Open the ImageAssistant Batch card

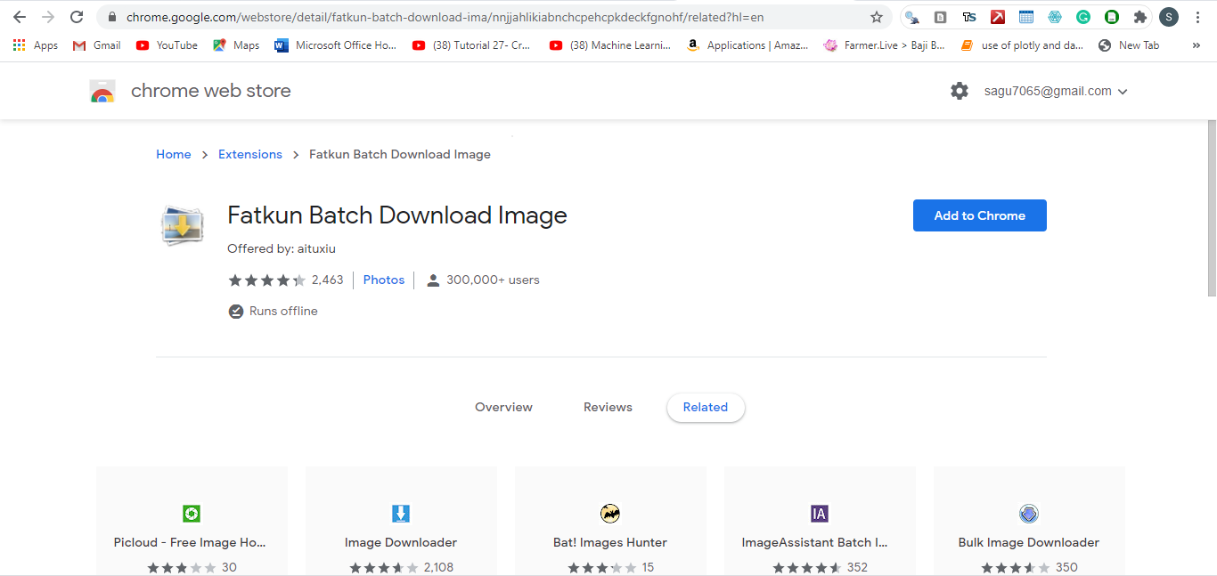click(820, 521)
